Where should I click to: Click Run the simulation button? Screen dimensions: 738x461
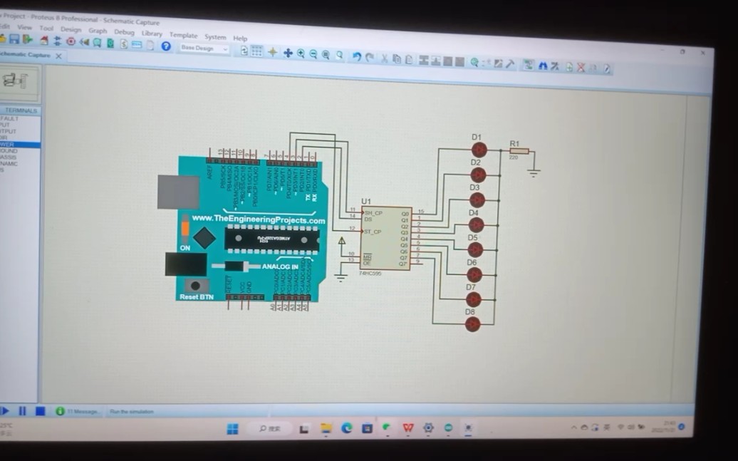tap(6, 411)
